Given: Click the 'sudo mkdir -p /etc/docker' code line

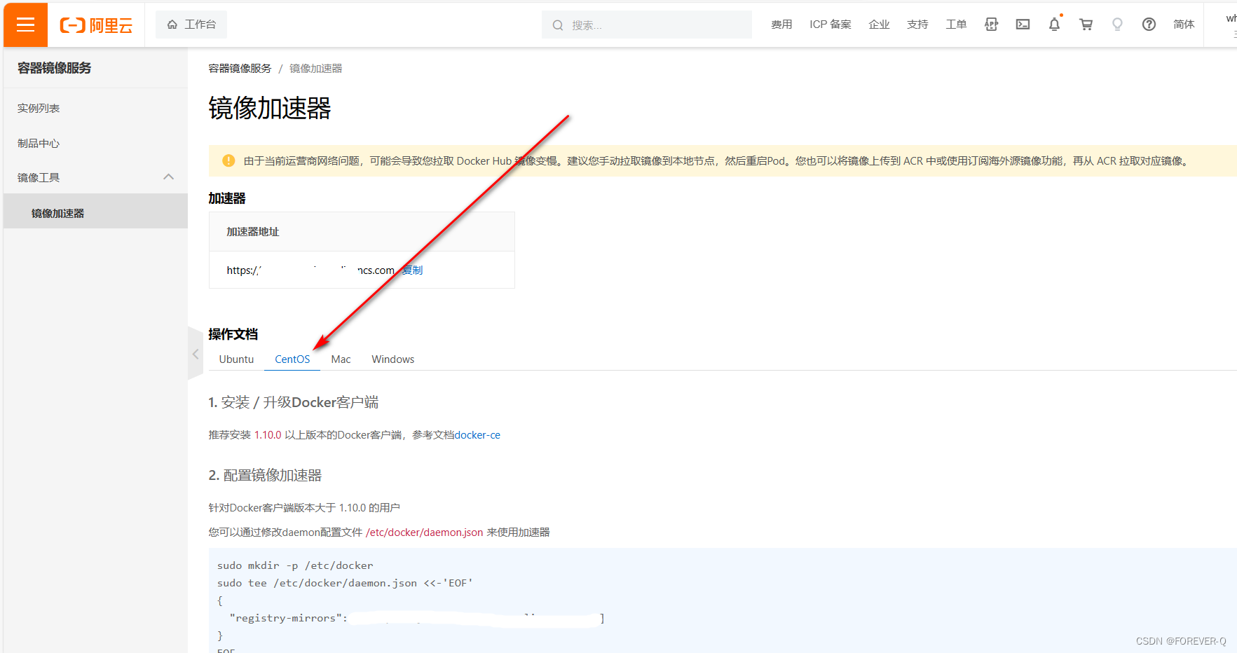Looking at the screenshot, I should (295, 565).
